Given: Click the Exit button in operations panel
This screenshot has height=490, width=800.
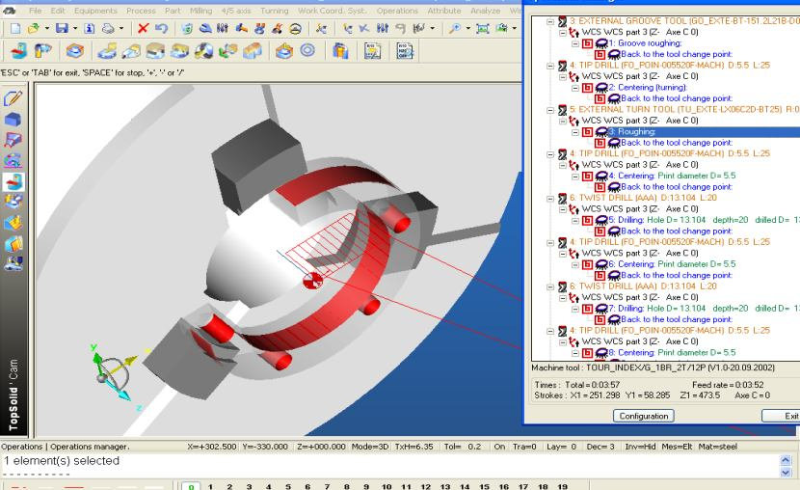Looking at the screenshot, I should click(781, 416).
